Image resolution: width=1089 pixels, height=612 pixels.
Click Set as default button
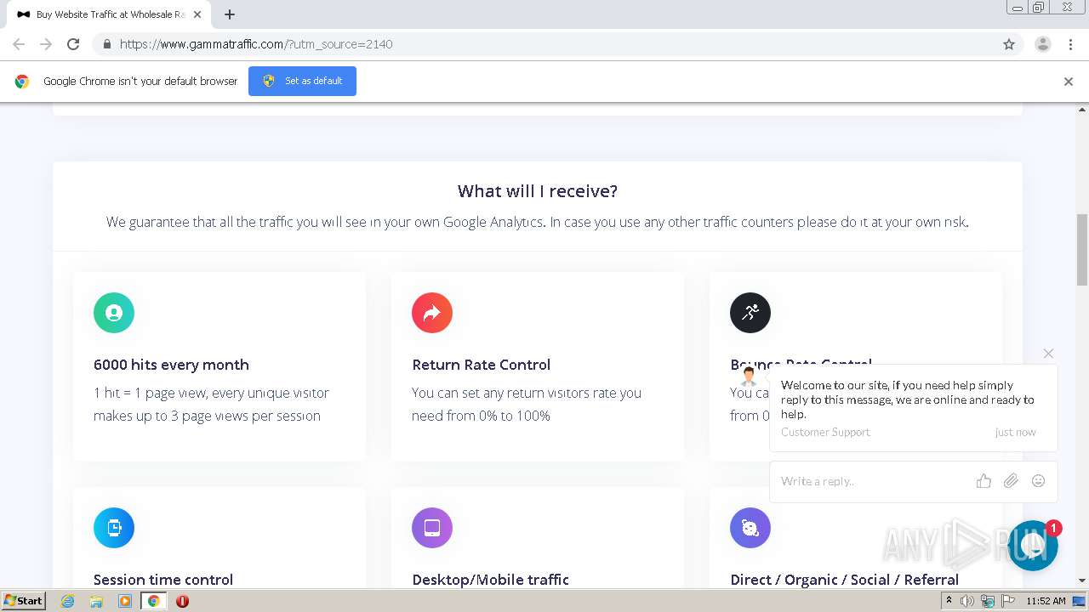click(302, 81)
